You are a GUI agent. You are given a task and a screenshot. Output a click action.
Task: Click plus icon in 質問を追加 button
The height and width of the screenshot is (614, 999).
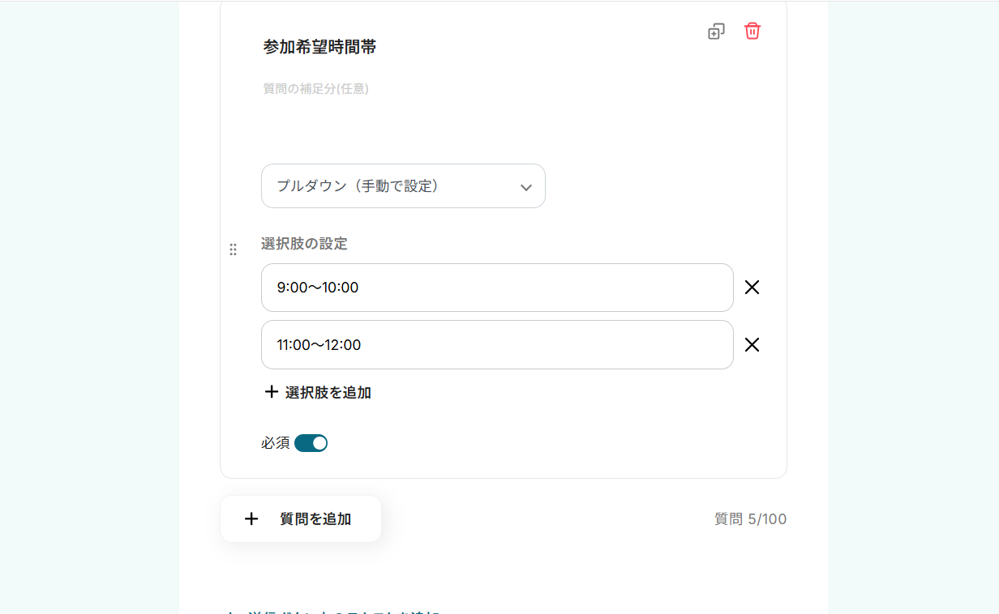pos(251,519)
